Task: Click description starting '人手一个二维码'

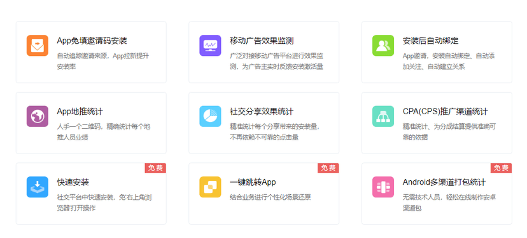Action: 104,132
